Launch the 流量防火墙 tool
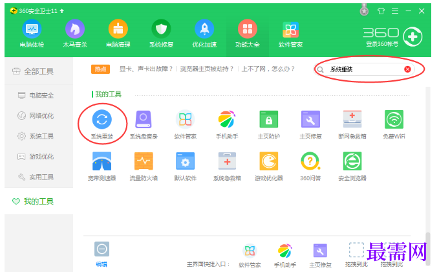 tap(144, 166)
